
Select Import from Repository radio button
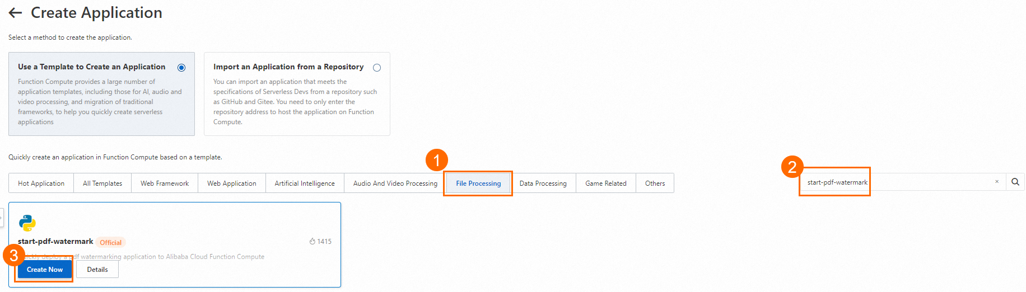click(x=377, y=68)
